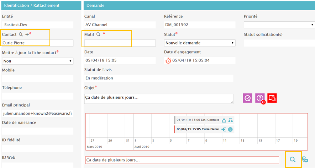Add a new contact with plus icon
The height and width of the screenshot is (168, 315).
click(x=27, y=34)
